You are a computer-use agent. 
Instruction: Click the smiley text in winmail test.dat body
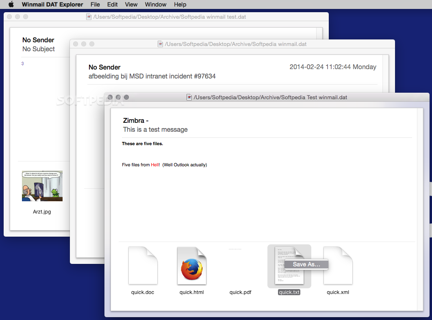[23, 63]
